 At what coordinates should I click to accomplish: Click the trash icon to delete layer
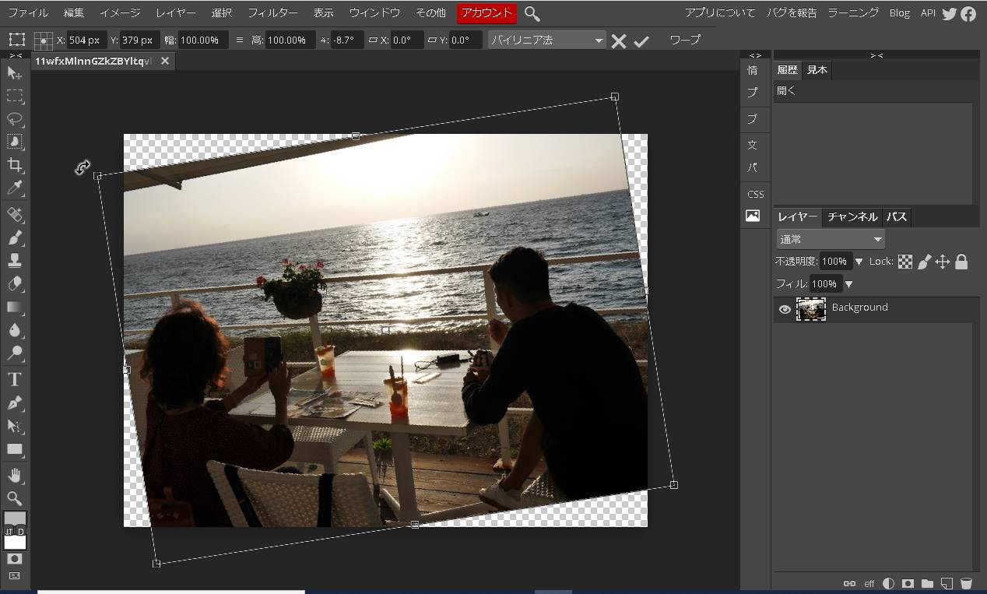pyautogui.click(x=966, y=583)
